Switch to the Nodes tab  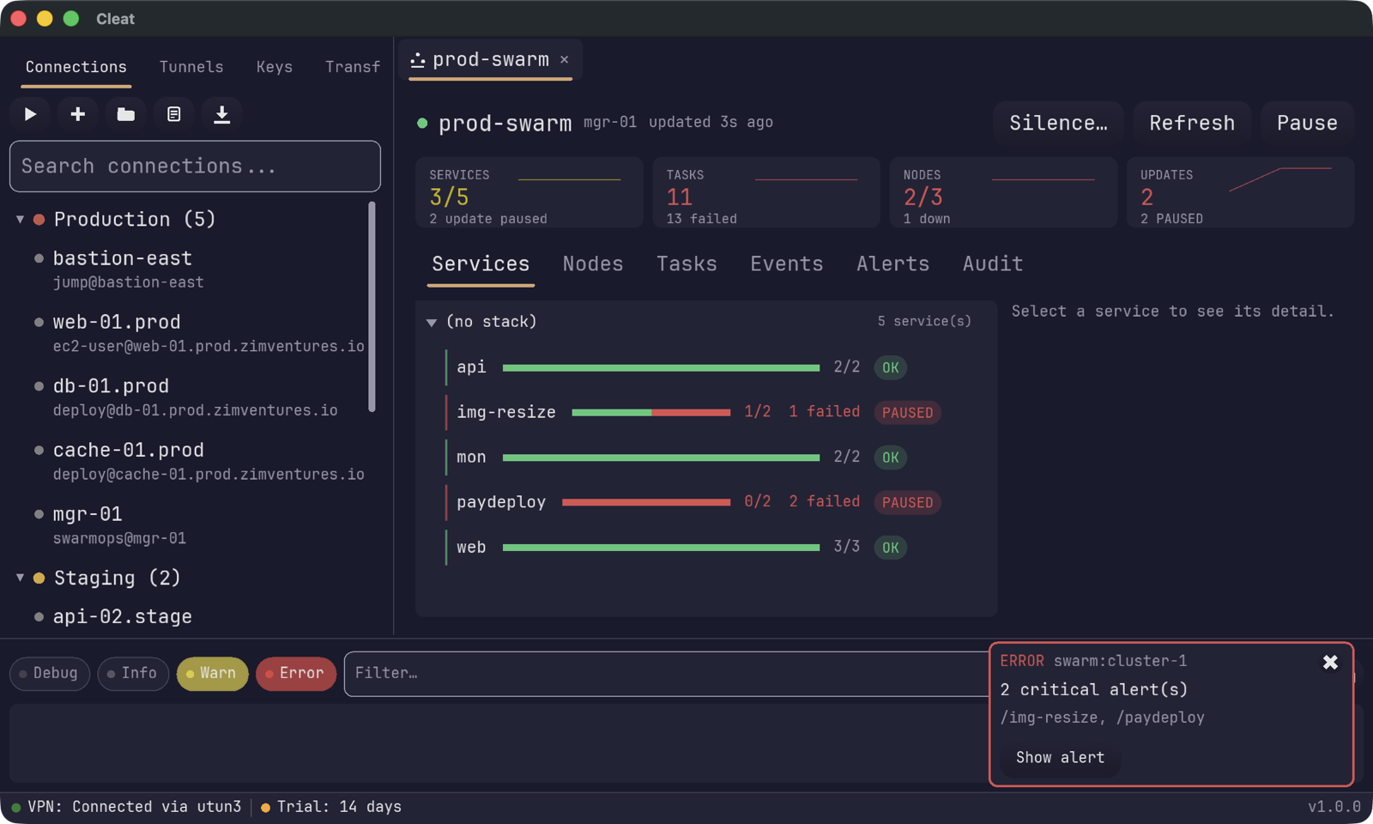(593, 264)
